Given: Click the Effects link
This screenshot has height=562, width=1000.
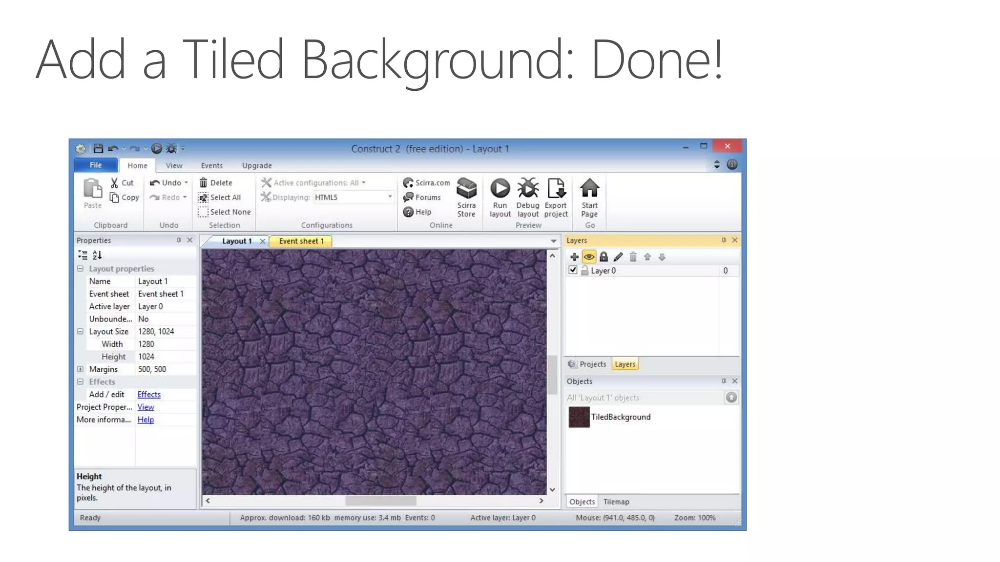Looking at the screenshot, I should [149, 394].
